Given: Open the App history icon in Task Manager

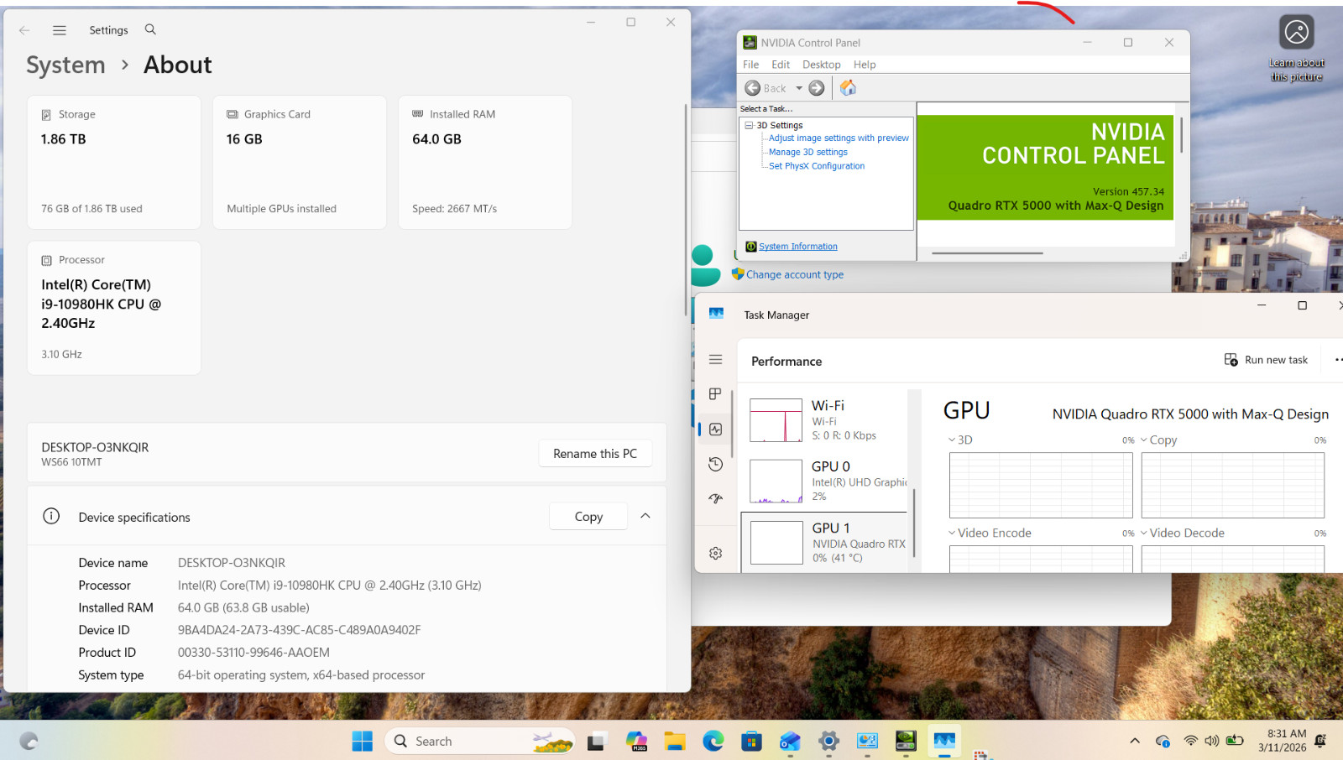Looking at the screenshot, I should (715, 464).
